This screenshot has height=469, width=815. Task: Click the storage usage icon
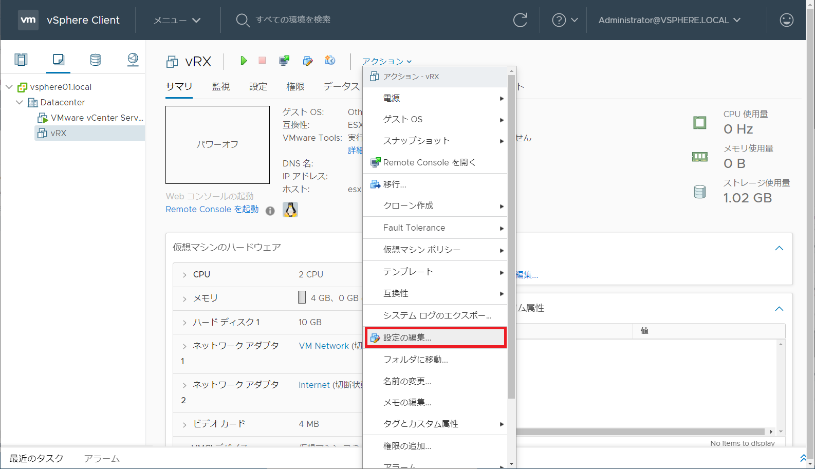[x=699, y=192]
